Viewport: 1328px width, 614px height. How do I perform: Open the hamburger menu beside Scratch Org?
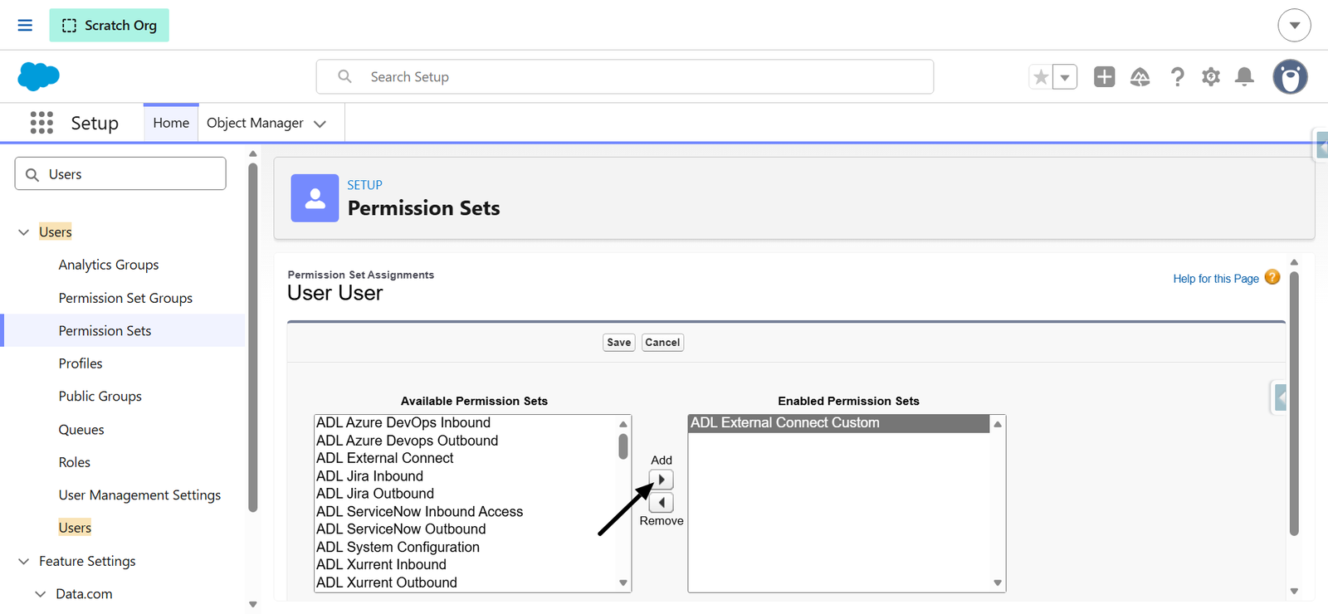25,25
